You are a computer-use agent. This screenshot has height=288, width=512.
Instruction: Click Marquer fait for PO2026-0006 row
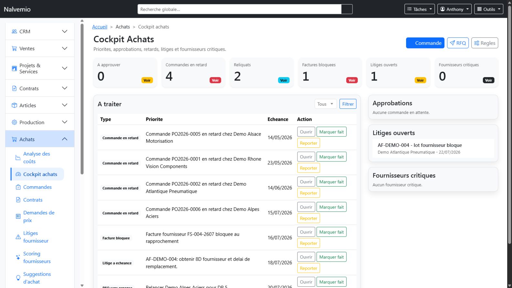point(331,207)
